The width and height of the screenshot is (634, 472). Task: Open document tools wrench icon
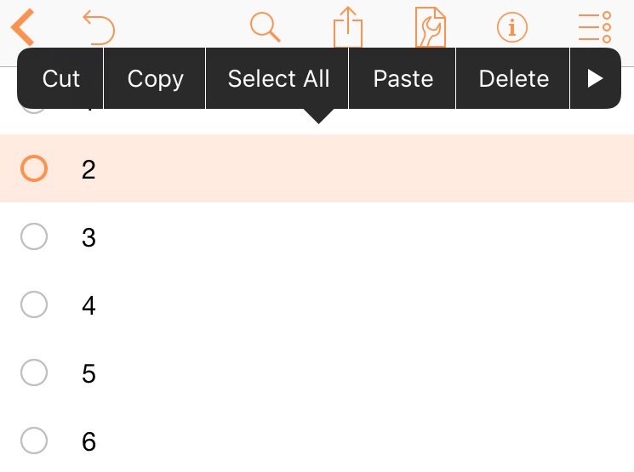tap(431, 26)
